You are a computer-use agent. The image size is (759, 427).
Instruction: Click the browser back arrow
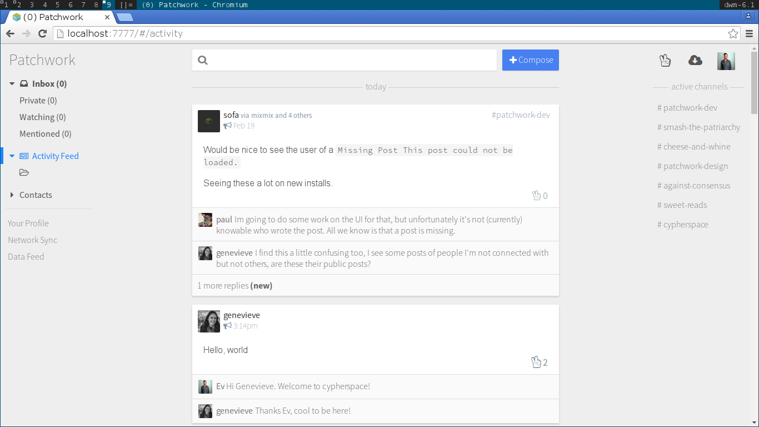10,33
